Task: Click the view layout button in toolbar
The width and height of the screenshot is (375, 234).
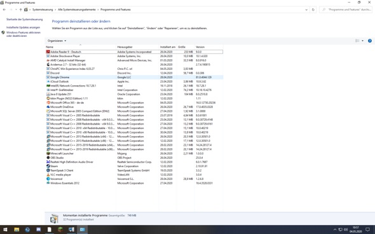Action: pyautogui.click(x=357, y=41)
